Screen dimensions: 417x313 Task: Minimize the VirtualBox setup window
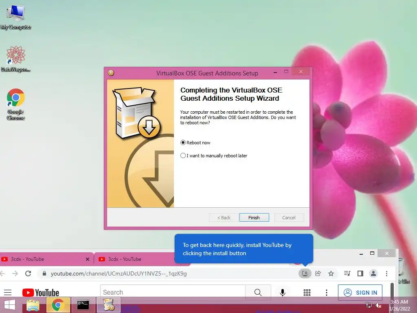point(275,72)
